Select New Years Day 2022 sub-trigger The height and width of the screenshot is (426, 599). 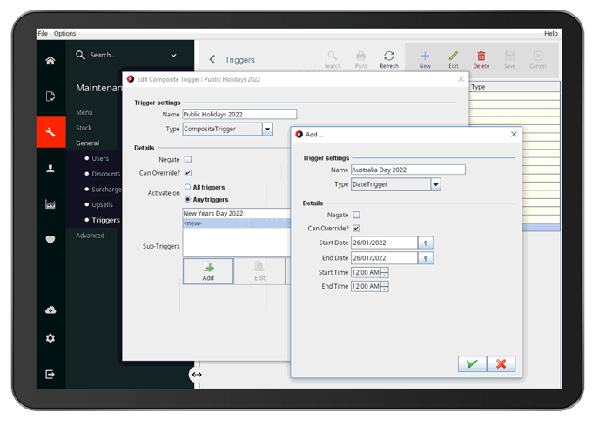pos(237,214)
